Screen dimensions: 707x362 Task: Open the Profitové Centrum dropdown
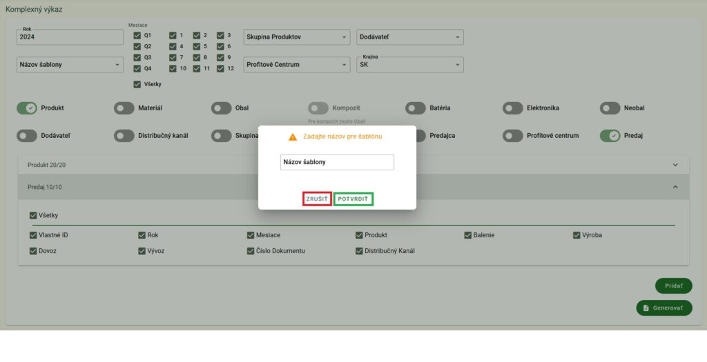297,65
